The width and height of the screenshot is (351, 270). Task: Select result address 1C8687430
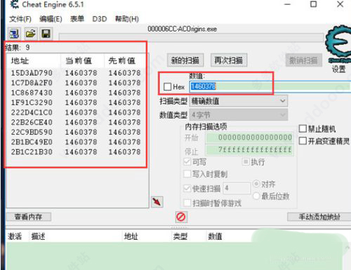click(x=32, y=93)
